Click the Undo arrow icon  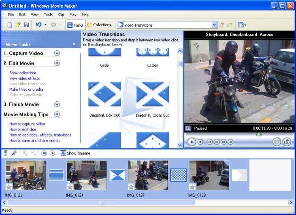click(x=39, y=25)
